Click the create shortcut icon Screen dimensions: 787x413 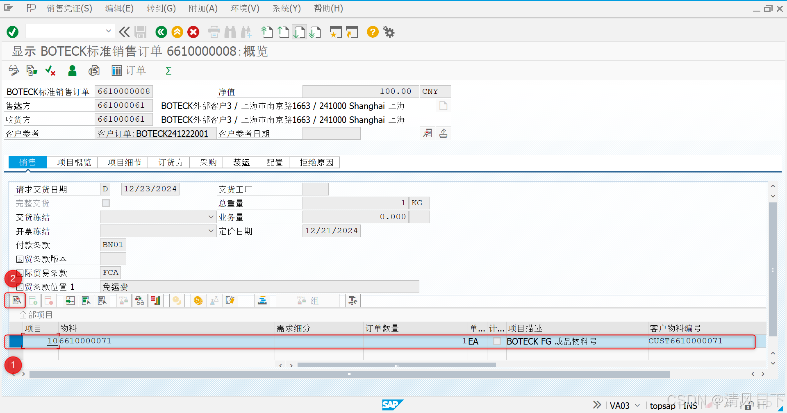(352, 32)
